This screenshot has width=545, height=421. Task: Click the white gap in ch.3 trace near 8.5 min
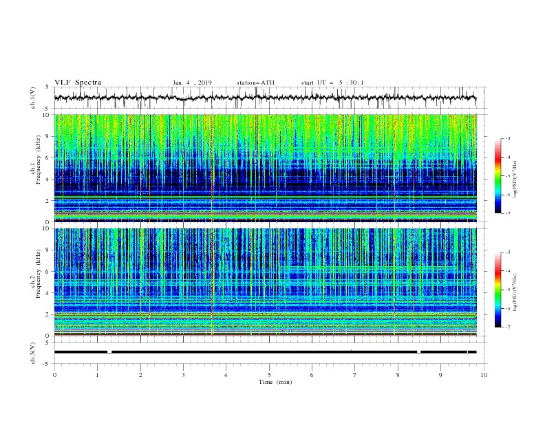[419, 352]
